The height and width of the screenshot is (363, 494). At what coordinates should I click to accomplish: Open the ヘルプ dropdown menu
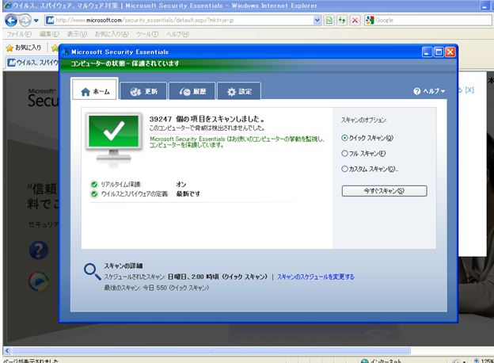[x=429, y=91]
